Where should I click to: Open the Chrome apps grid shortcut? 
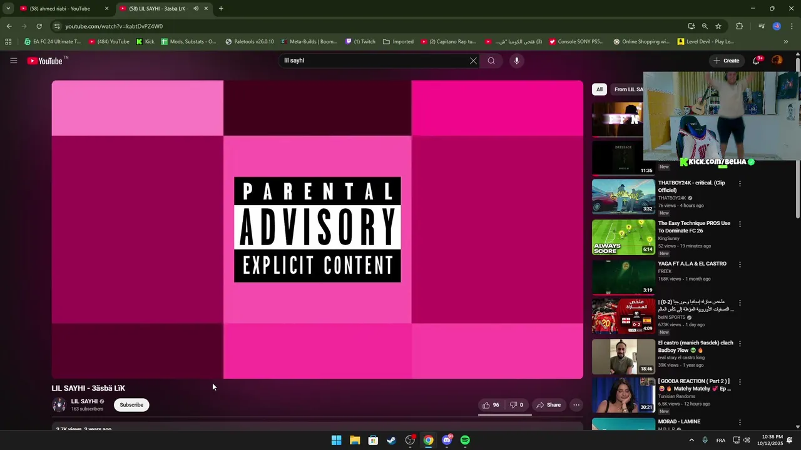[x=8, y=42]
